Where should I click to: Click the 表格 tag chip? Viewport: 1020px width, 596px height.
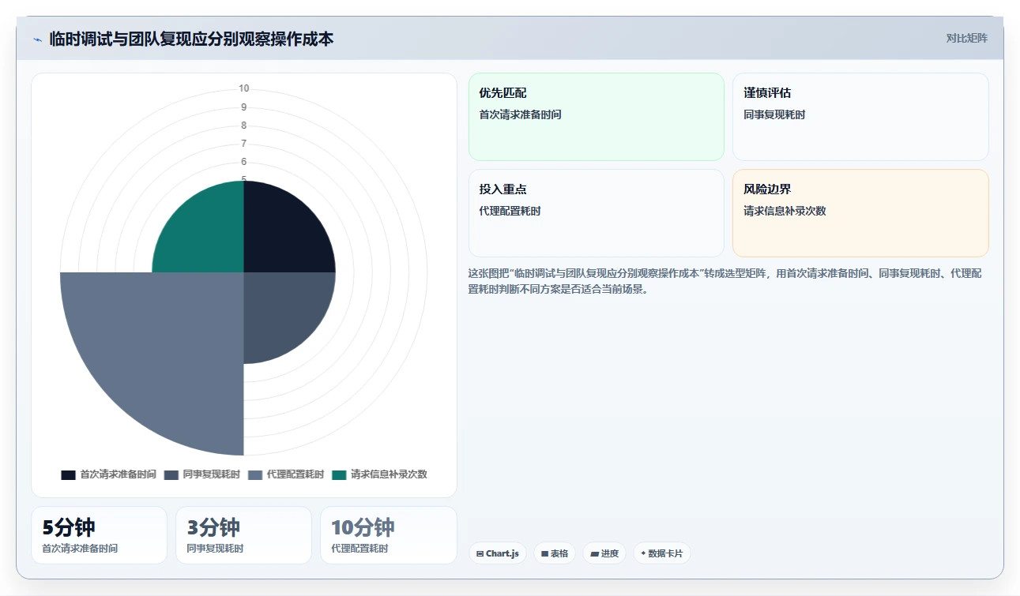[555, 553]
